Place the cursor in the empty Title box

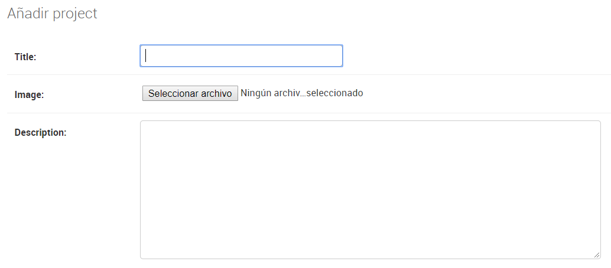pos(241,55)
